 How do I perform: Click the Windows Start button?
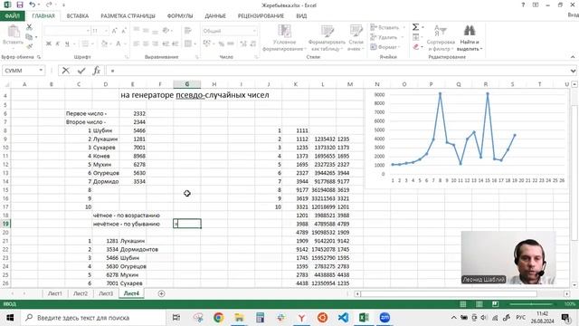point(10,318)
